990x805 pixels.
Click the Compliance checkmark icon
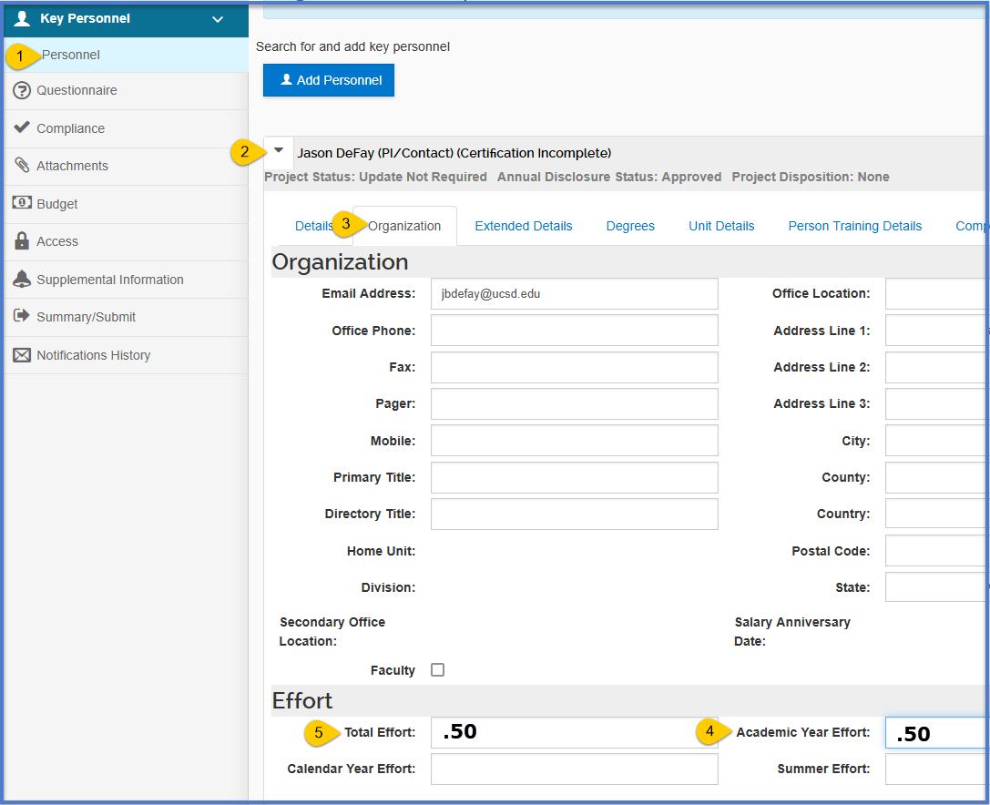[22, 127]
